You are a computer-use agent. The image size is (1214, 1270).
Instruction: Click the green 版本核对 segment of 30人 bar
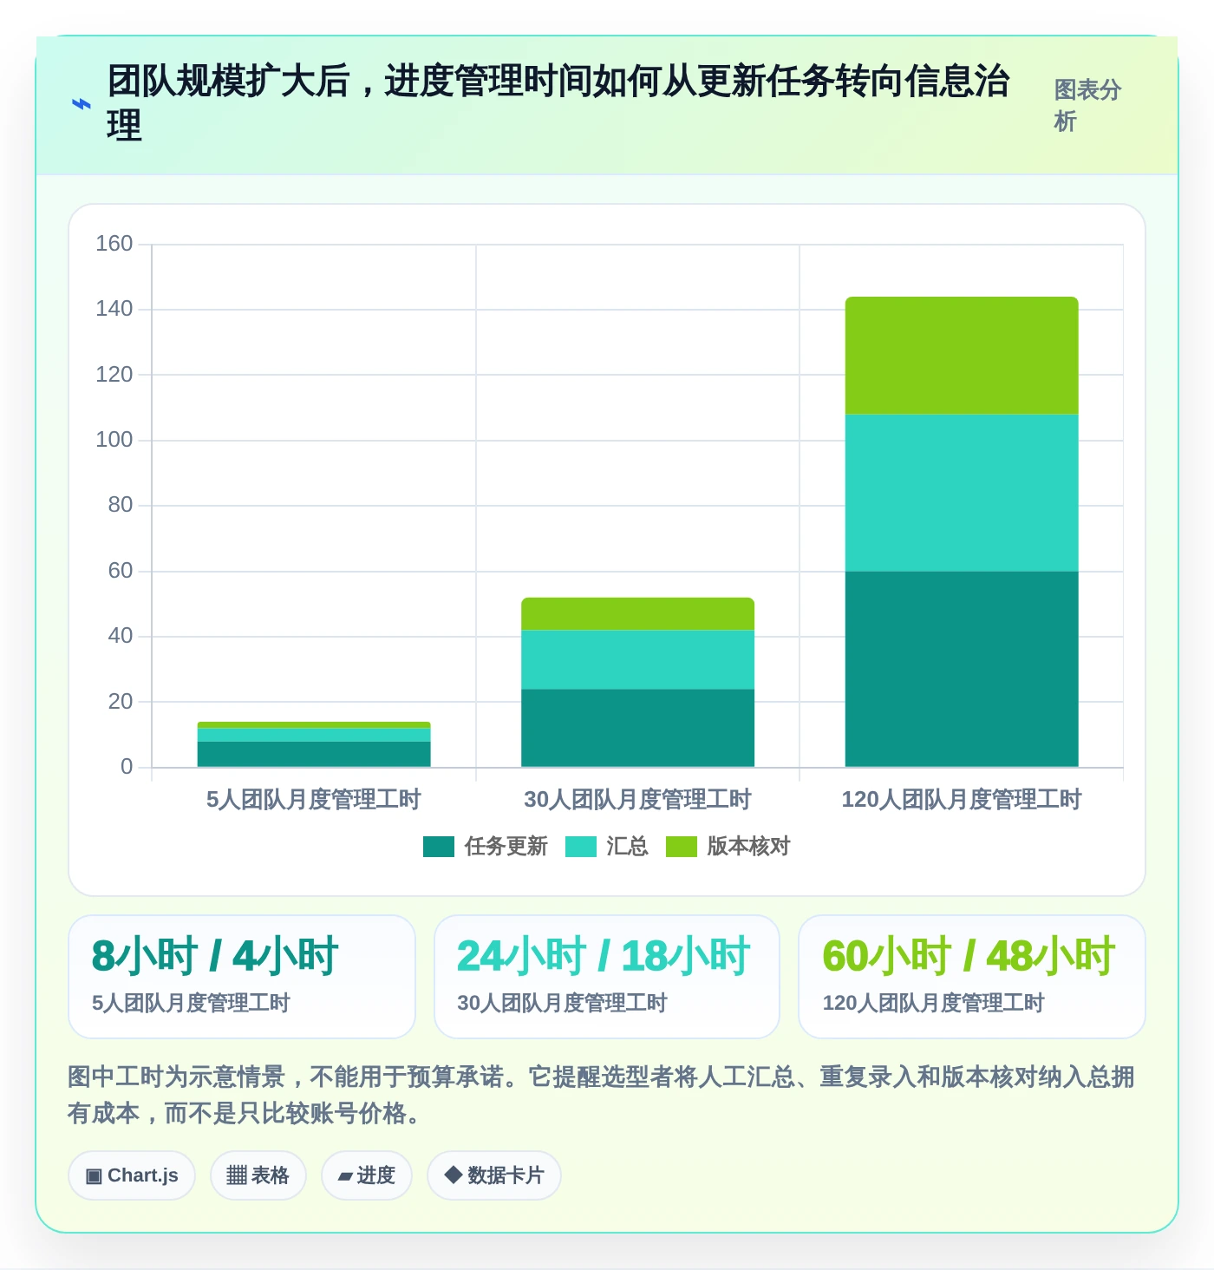point(637,613)
